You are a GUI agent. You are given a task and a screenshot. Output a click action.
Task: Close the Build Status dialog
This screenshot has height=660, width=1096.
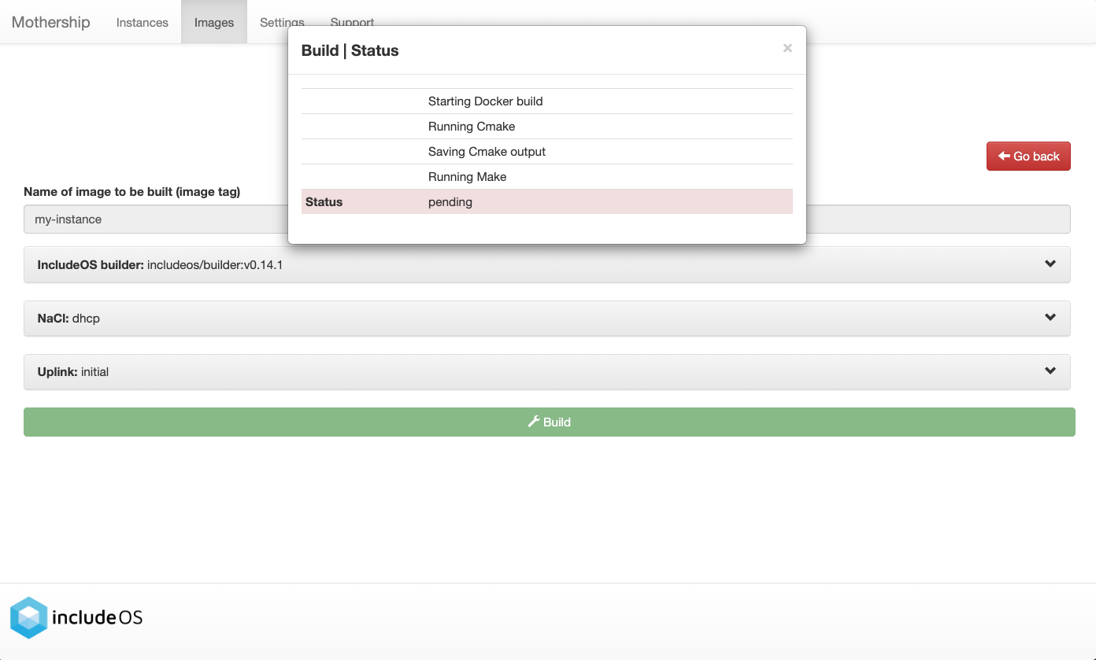787,49
